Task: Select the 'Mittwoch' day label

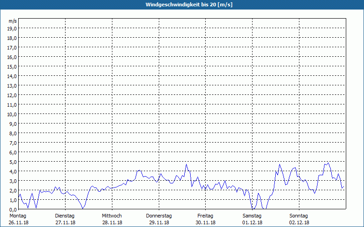Action: point(111,216)
